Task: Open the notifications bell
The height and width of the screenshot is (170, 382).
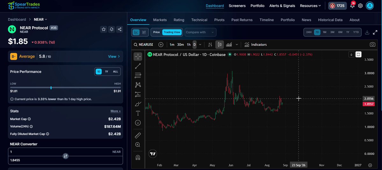Action: tap(352, 5)
